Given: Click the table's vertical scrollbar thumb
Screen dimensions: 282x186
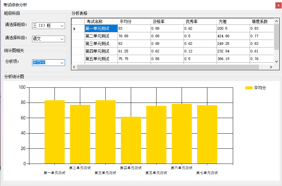Looking at the screenshot, I should pos(277,36).
